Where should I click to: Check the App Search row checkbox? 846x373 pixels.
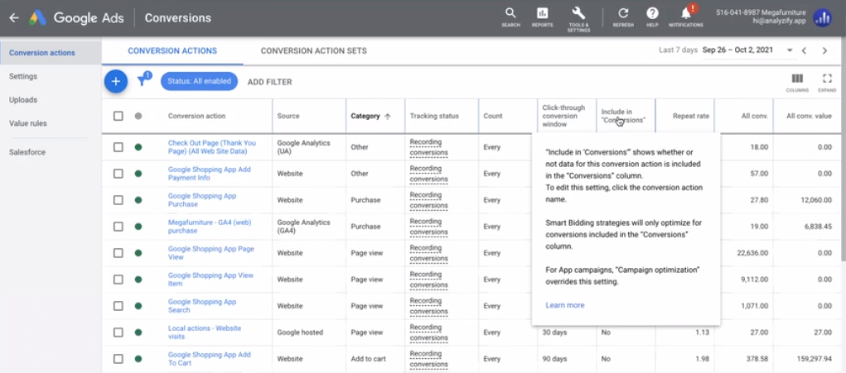pyautogui.click(x=118, y=306)
